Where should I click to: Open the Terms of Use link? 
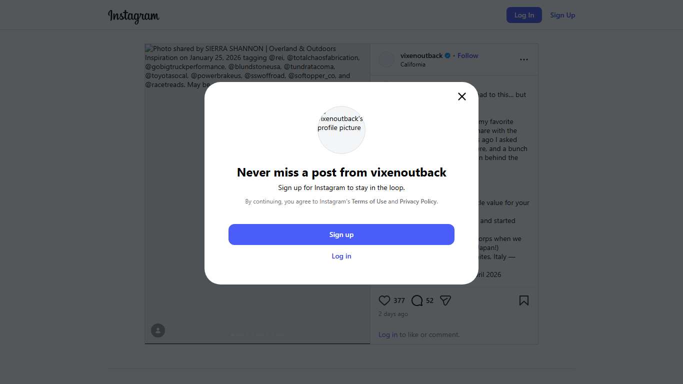point(369,201)
